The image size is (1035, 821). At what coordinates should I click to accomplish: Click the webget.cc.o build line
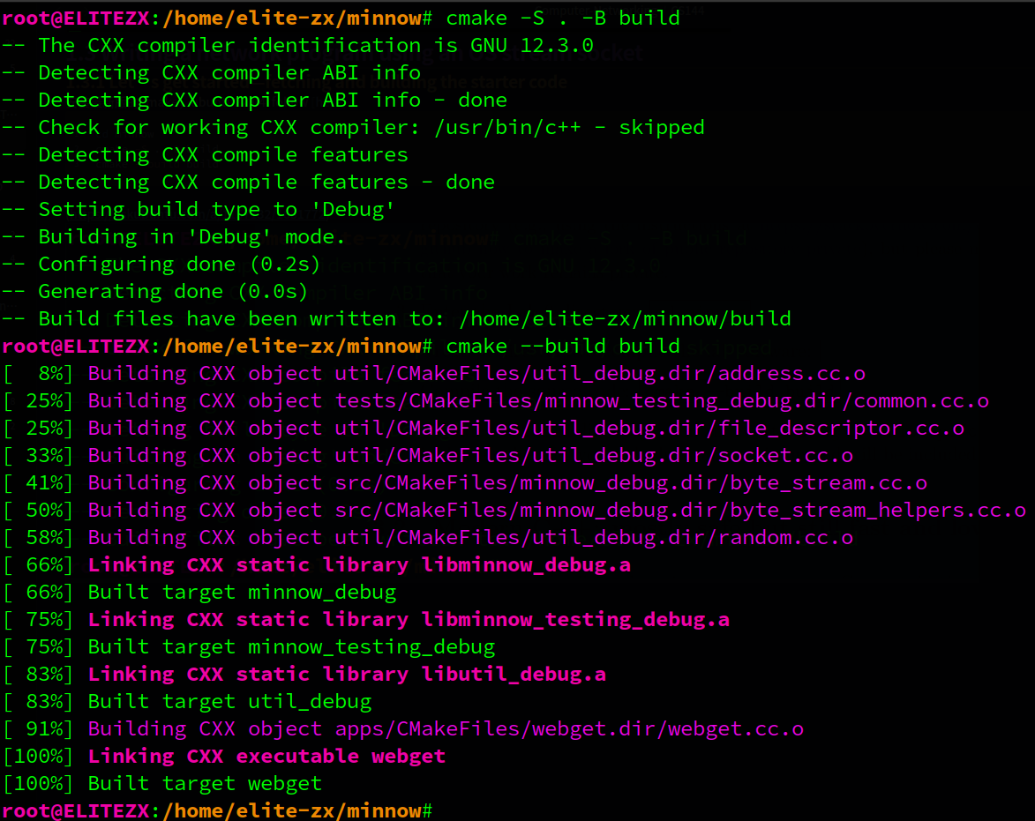(402, 729)
